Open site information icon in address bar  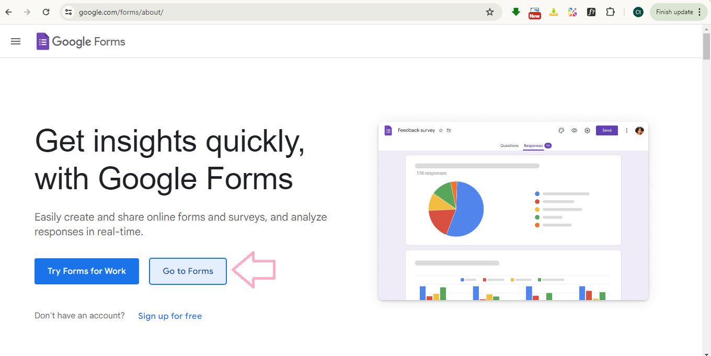[x=68, y=12]
